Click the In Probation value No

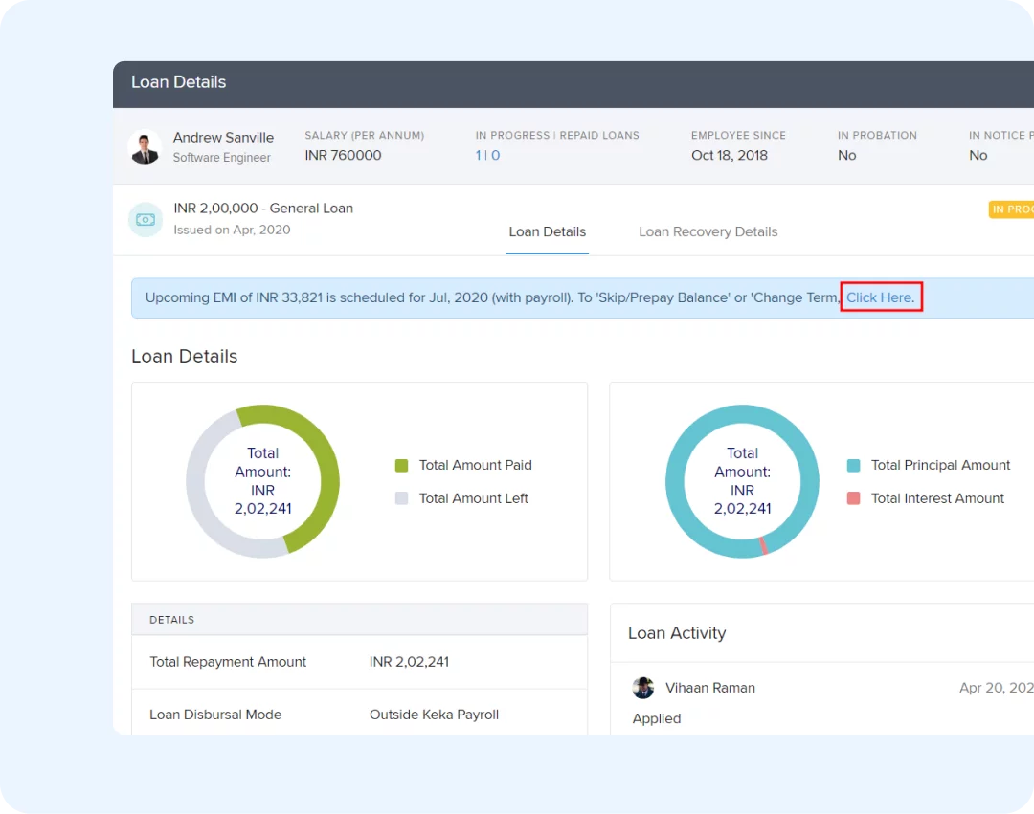tap(846, 155)
